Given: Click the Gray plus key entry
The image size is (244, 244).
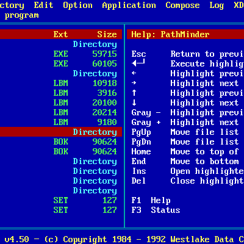Looking at the screenshot, I should pyautogui.click(x=146, y=123).
